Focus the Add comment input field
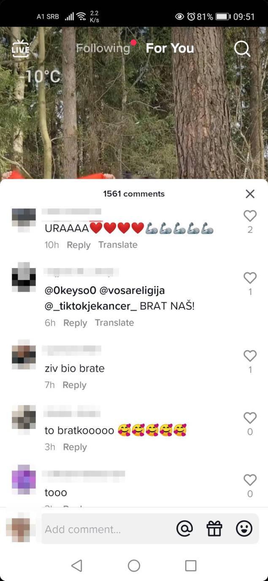This screenshot has height=581, width=268. pyautogui.click(x=108, y=529)
